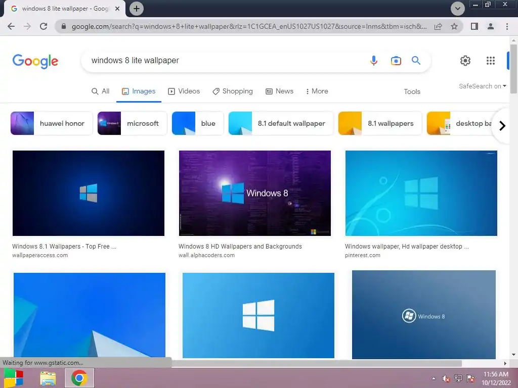The height and width of the screenshot is (388, 518).
Task: View site info via the padlock icon
Action: pos(64,26)
